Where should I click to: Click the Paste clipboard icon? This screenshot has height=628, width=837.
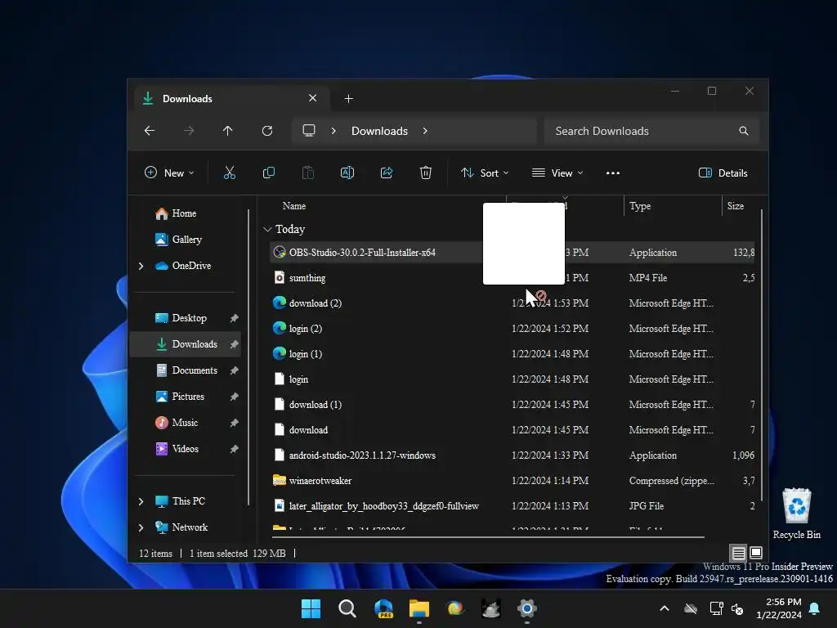308,173
